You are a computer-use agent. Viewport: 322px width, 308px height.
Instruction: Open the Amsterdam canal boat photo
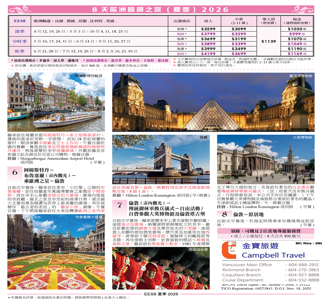(56, 102)
